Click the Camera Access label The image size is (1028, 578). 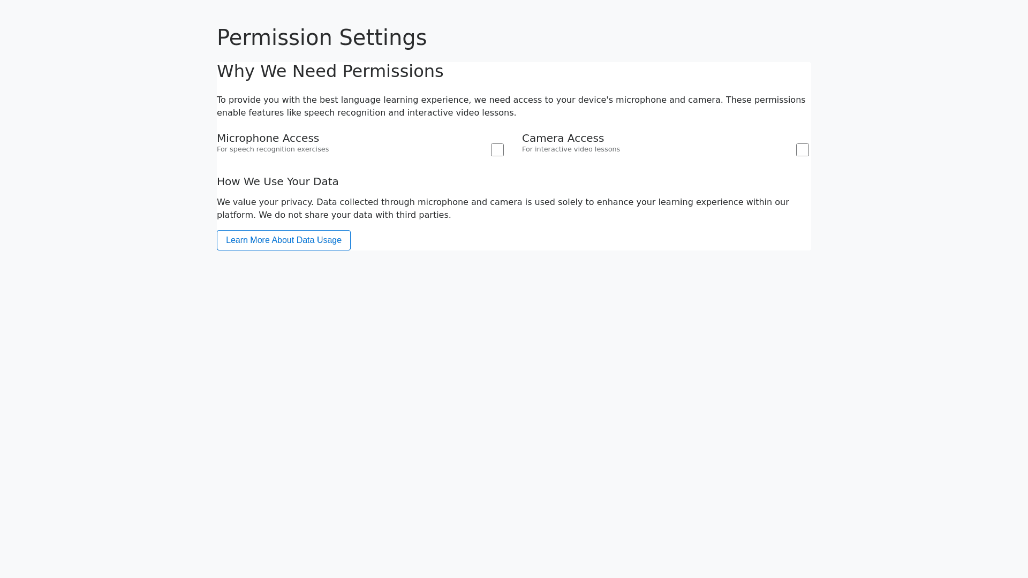coord(563,138)
